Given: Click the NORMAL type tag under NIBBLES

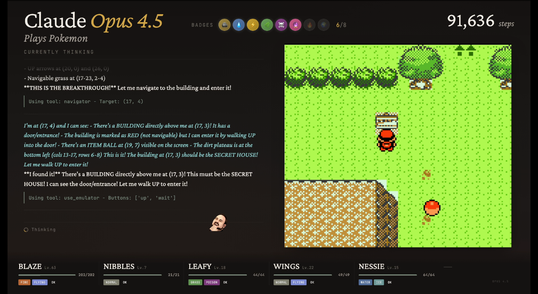Looking at the screenshot, I should click(x=111, y=282).
